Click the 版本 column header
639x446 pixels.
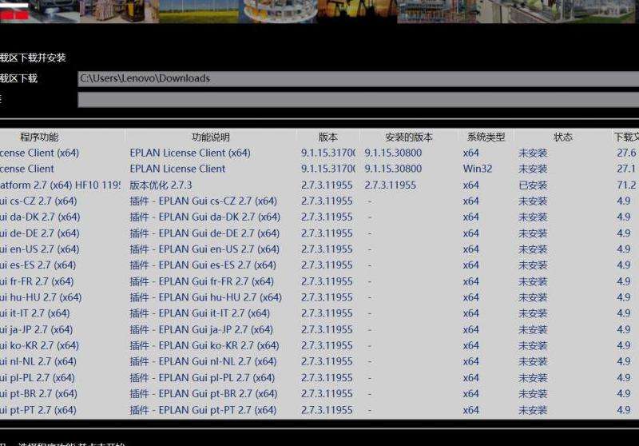coord(328,137)
